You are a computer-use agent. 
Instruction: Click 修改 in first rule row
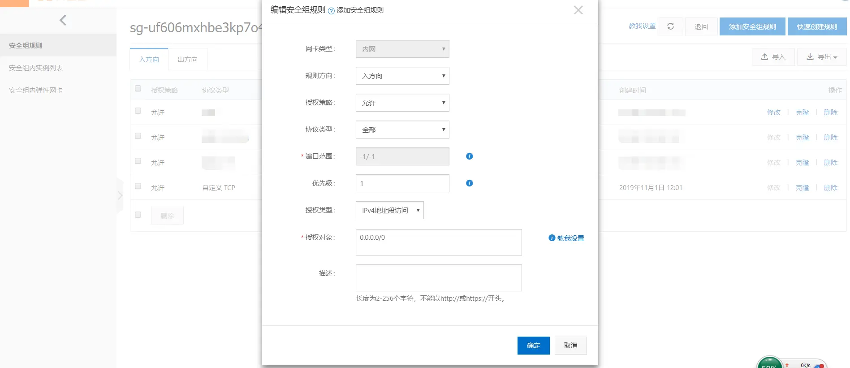[x=773, y=112]
